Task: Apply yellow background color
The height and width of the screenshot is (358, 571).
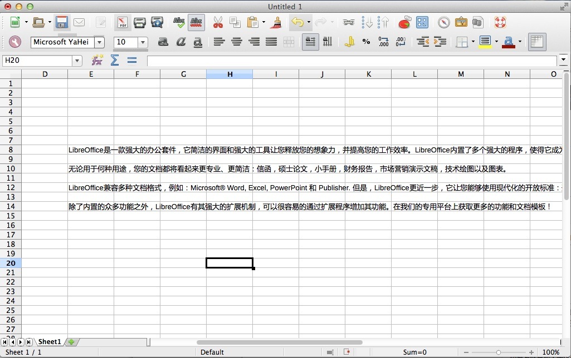Action: 485,42
